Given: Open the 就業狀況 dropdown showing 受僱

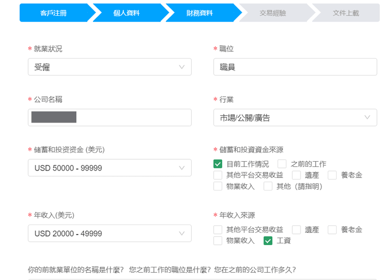Looking at the screenshot, I should [109, 67].
